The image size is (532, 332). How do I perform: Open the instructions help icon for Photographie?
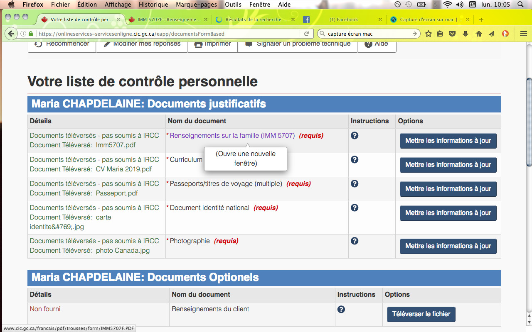[x=355, y=241]
